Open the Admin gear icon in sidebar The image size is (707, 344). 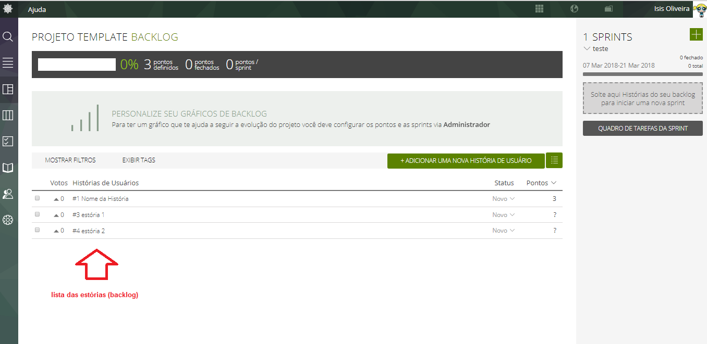8,220
